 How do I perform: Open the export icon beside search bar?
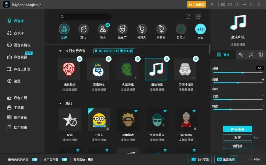coord(188,16)
